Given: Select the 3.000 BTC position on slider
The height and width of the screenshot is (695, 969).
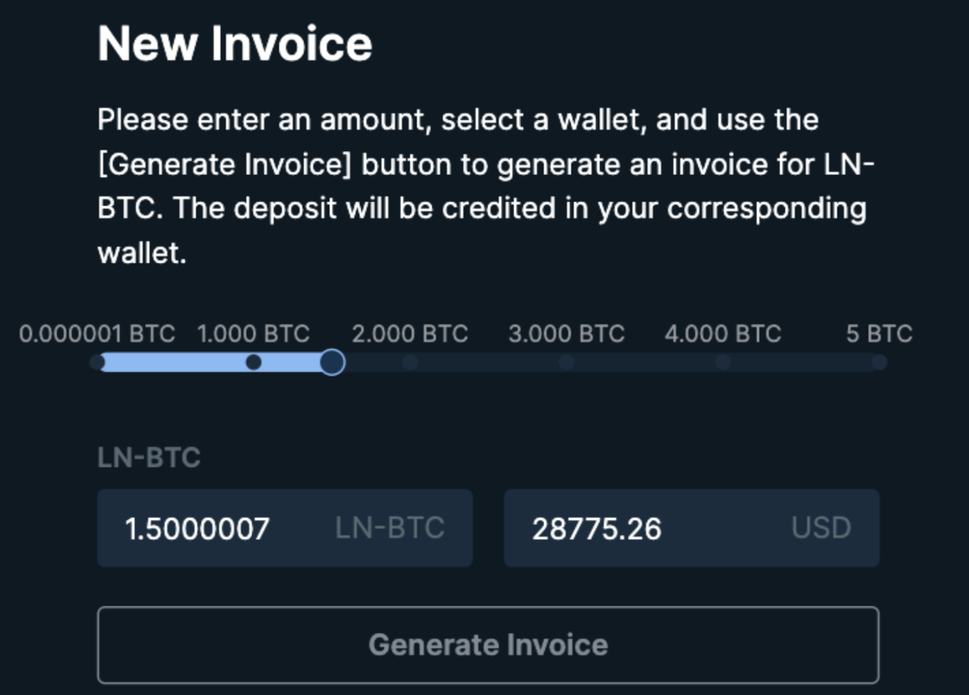Looking at the screenshot, I should point(566,363).
